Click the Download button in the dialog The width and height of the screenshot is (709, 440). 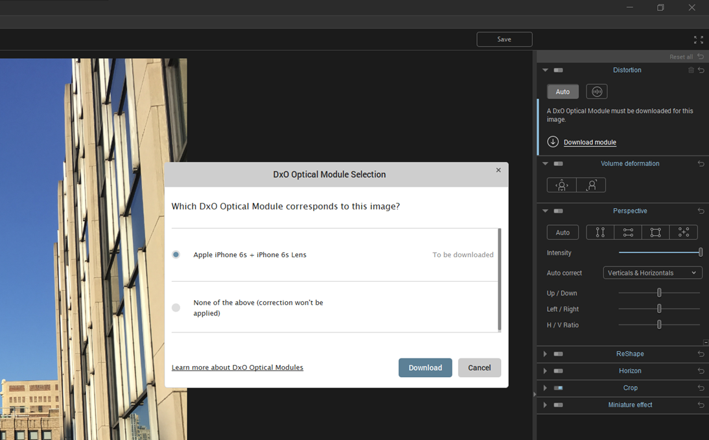click(425, 367)
